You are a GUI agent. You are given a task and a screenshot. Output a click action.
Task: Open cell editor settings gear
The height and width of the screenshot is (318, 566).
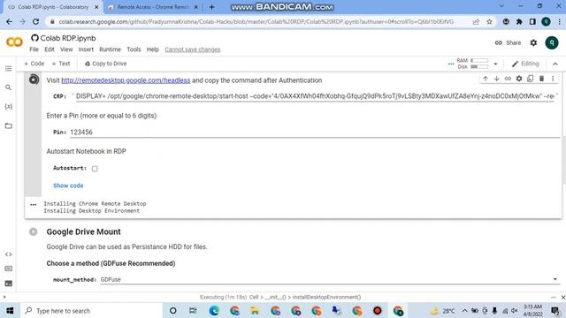[519, 79]
